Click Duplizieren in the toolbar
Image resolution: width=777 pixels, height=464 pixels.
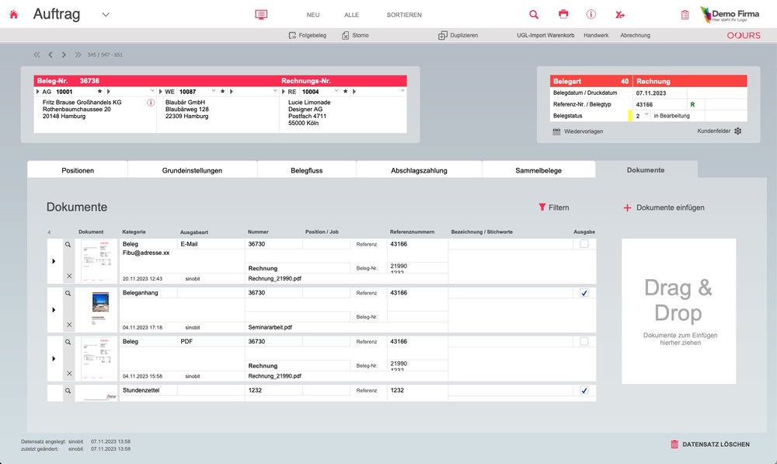click(x=458, y=35)
